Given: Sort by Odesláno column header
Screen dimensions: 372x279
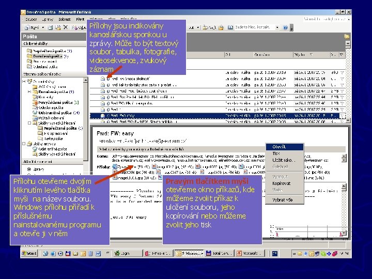Looking at the screenshot, I should pos(273,55).
